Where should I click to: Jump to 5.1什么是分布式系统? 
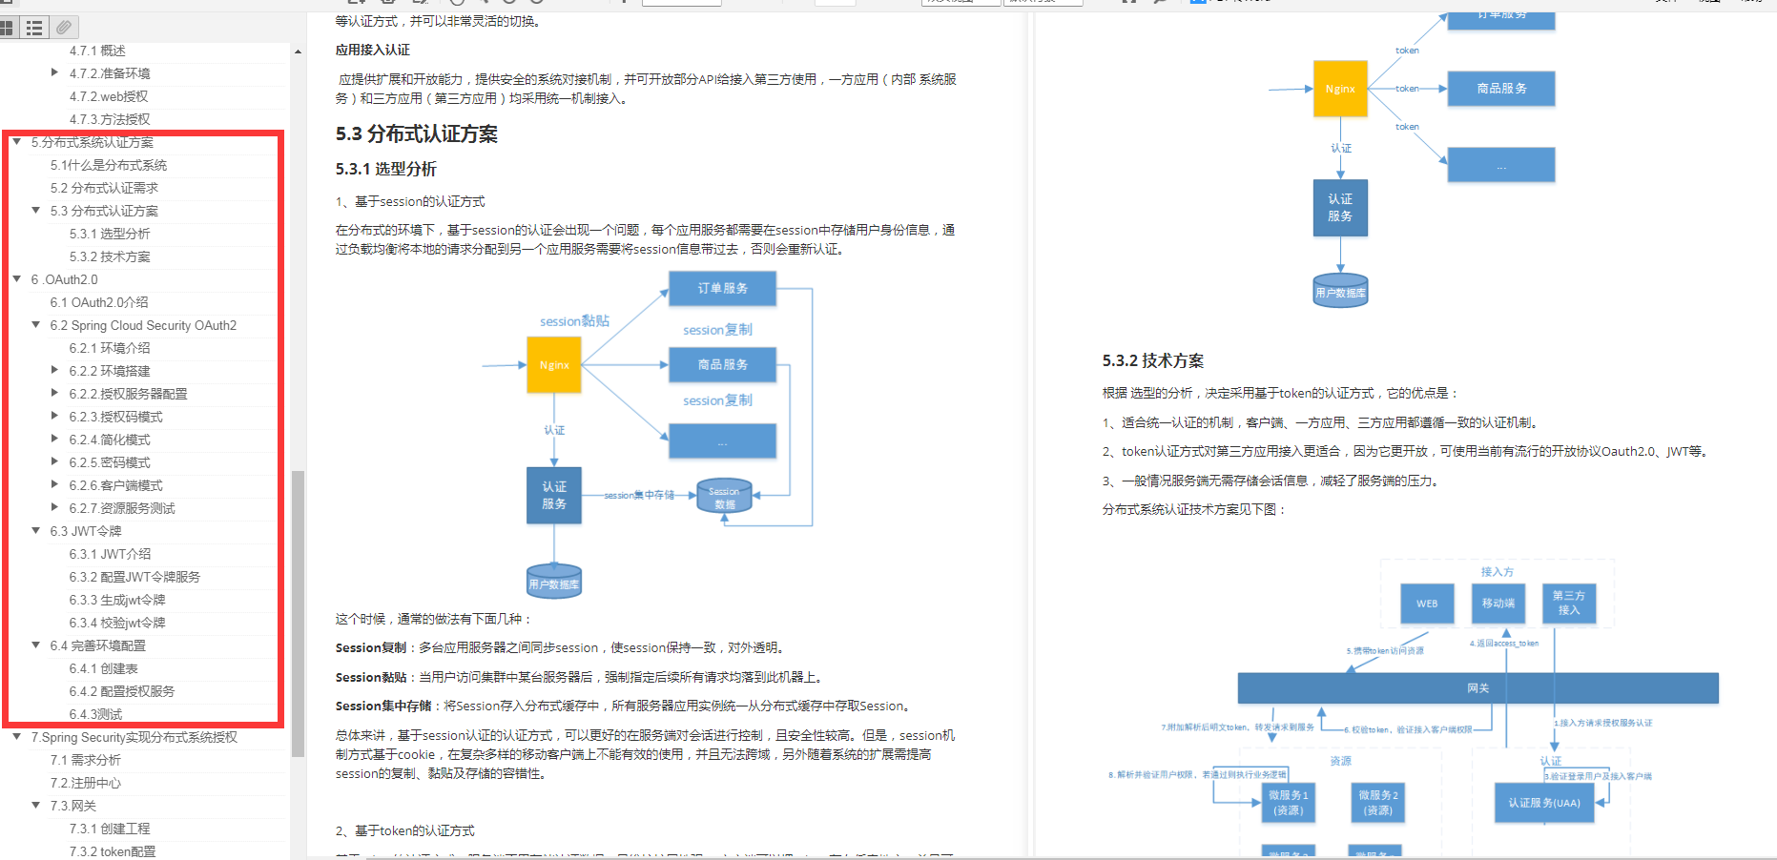(x=109, y=165)
